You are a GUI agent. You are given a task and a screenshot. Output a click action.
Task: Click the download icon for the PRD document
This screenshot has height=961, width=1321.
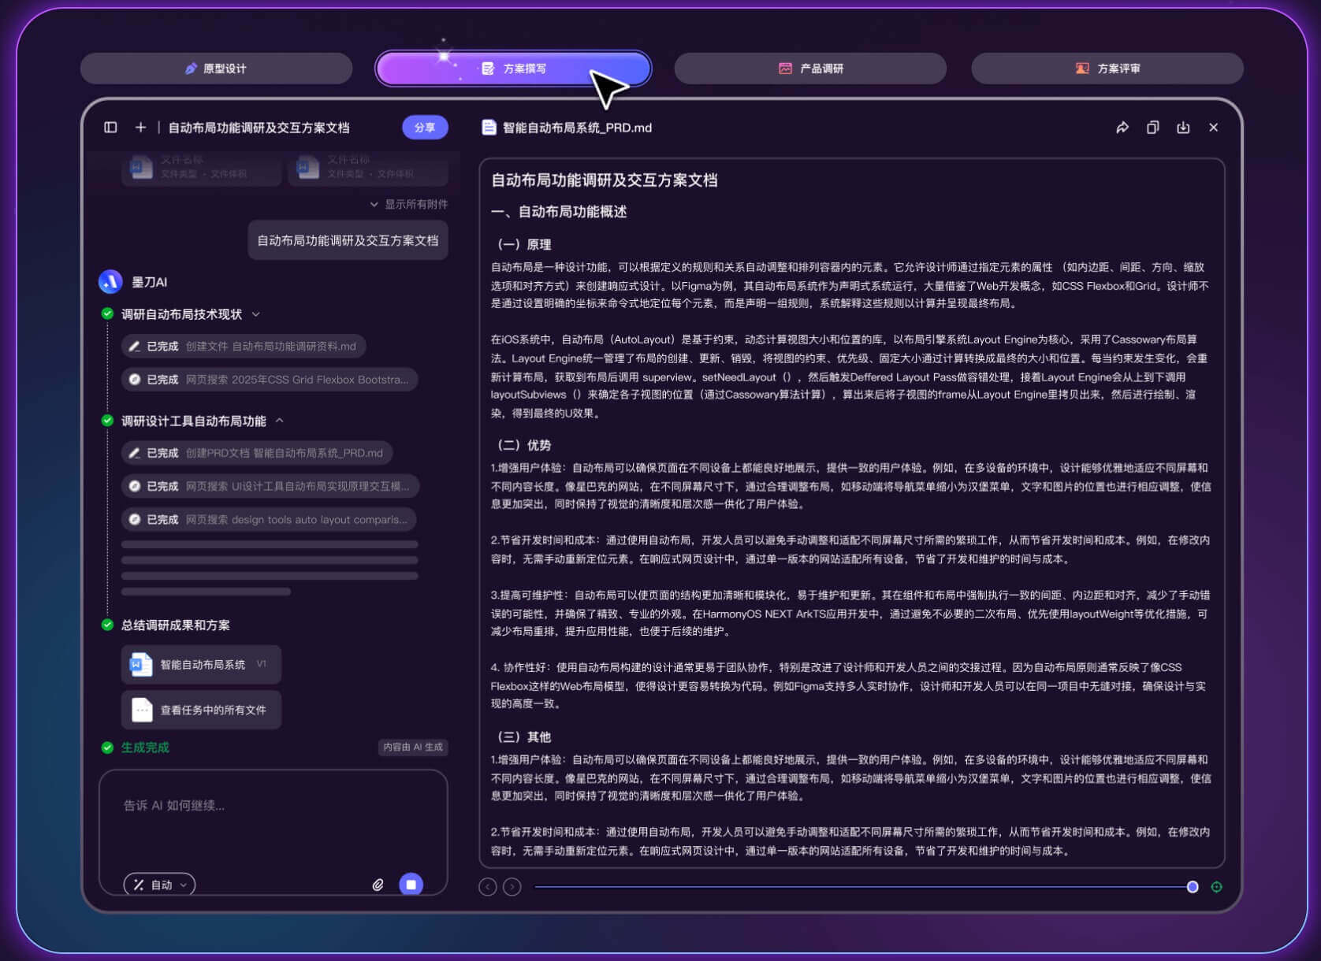[1183, 127]
